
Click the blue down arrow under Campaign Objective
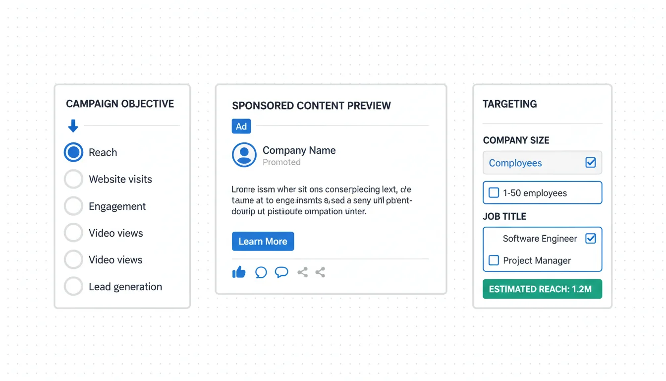click(73, 126)
